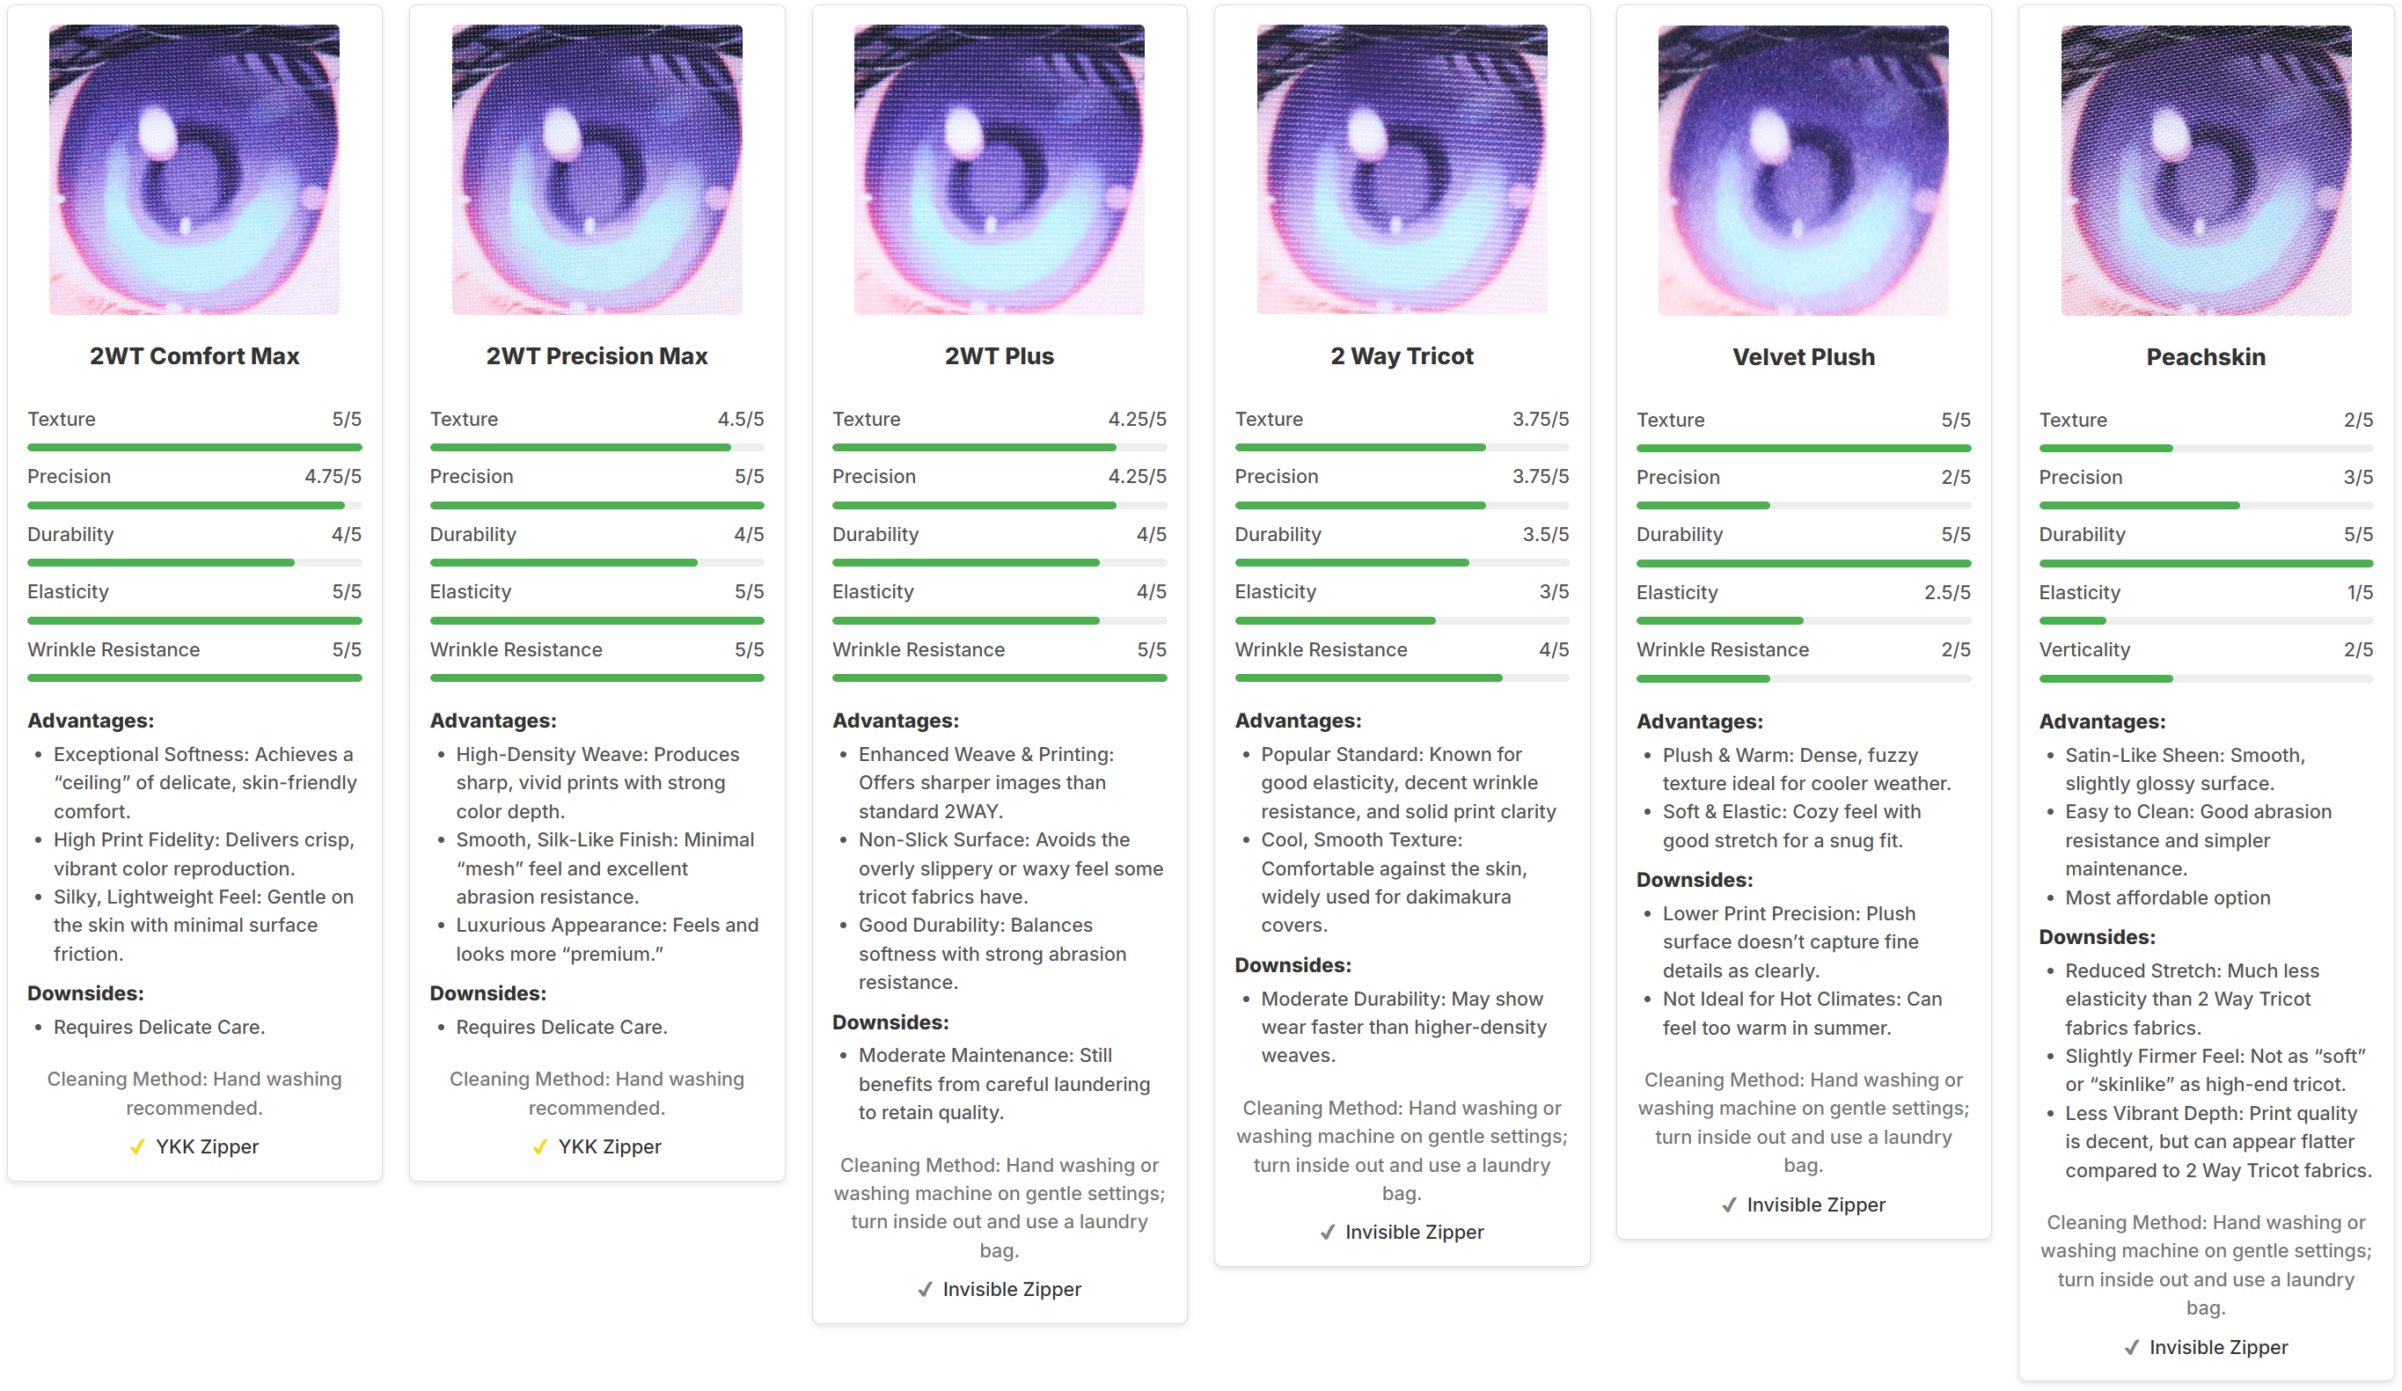Click the checkmark for Invisible Zipper under 2 Way Tricot
2402x1391 pixels.
1327,1233
